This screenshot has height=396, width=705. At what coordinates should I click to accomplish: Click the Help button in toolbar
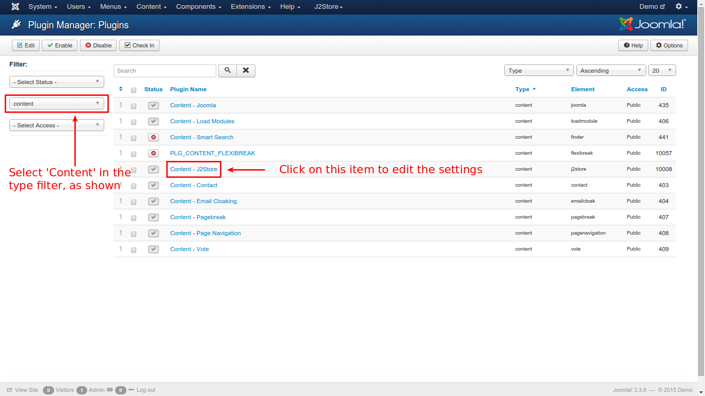coord(633,45)
